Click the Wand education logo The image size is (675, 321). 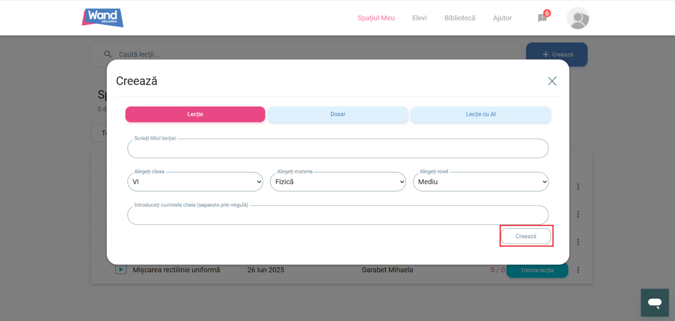click(x=103, y=17)
